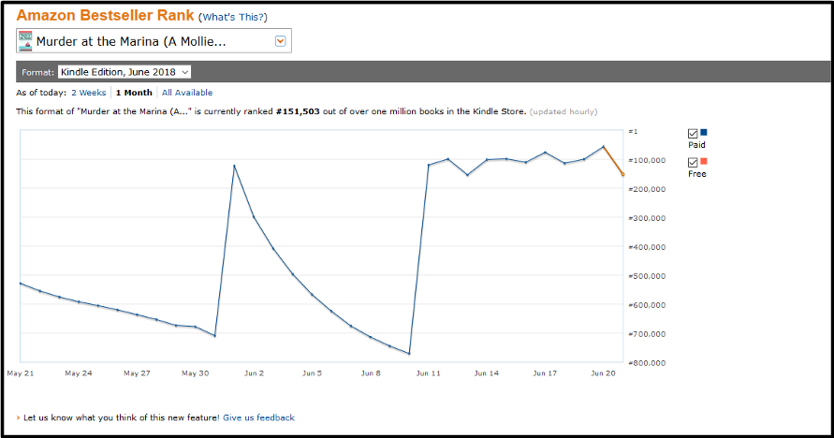Expand the Kindle Edition format dropdown
Viewport: 834px width, 438px height.
pyautogui.click(x=124, y=72)
